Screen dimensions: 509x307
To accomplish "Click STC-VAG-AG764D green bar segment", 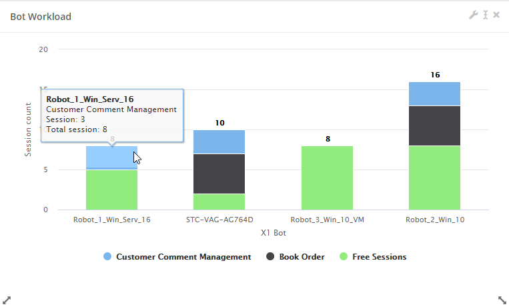I will [x=219, y=202].
